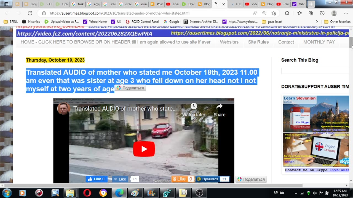
Task: Toggle Read aloud icon in address bar
Action: [255, 13]
